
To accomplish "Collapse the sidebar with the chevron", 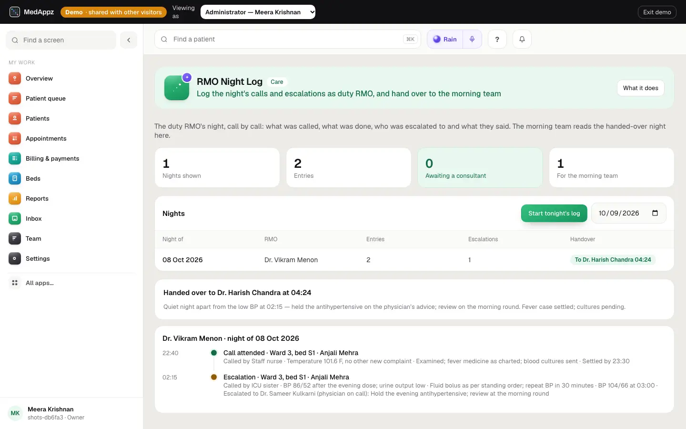I will click(129, 40).
